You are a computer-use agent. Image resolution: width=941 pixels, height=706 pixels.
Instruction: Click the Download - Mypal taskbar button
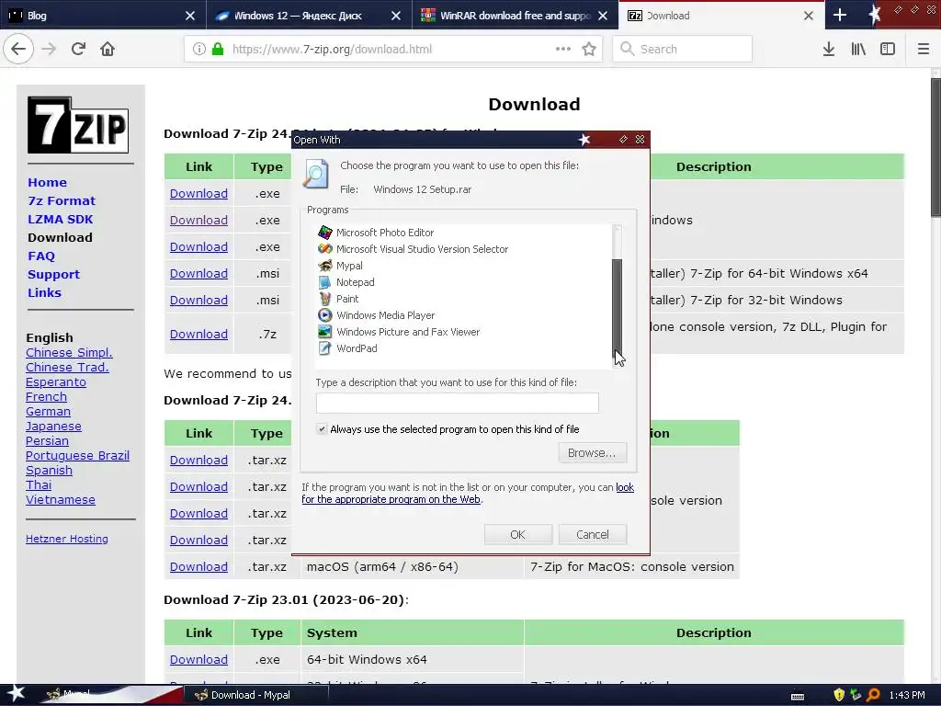(255, 695)
